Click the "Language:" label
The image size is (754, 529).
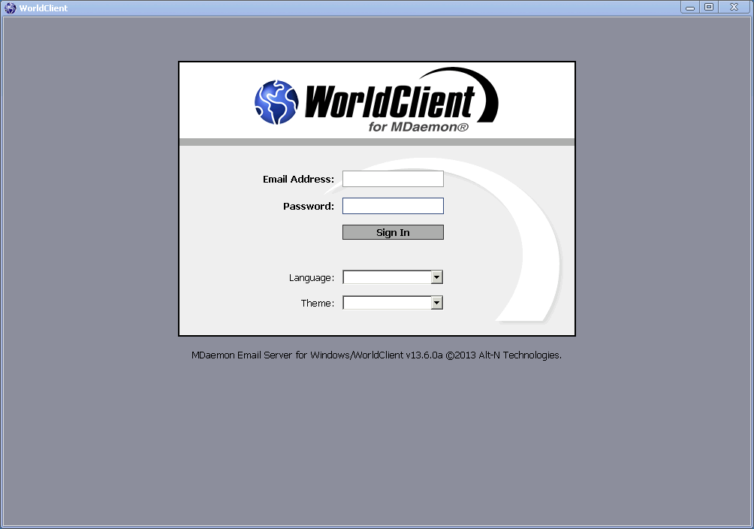point(311,278)
